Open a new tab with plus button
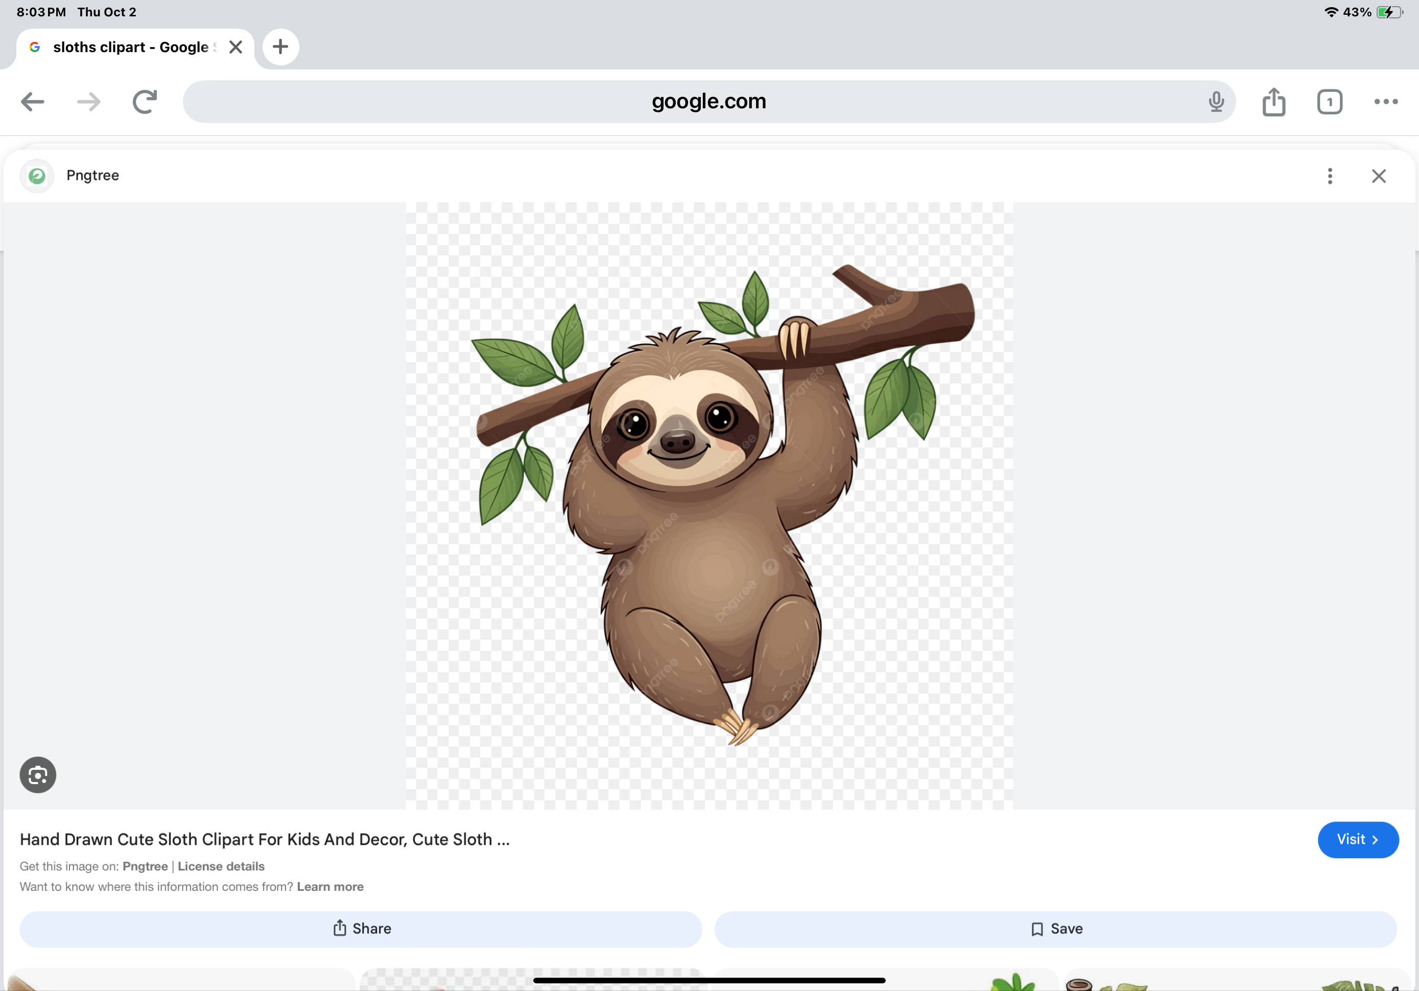This screenshot has width=1419, height=991. [280, 47]
